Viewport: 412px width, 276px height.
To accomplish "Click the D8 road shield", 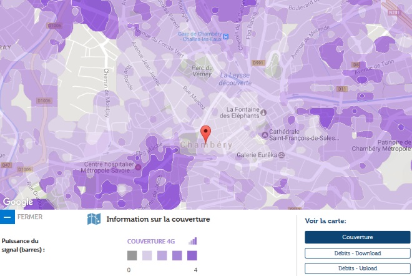I will [356, 65].
